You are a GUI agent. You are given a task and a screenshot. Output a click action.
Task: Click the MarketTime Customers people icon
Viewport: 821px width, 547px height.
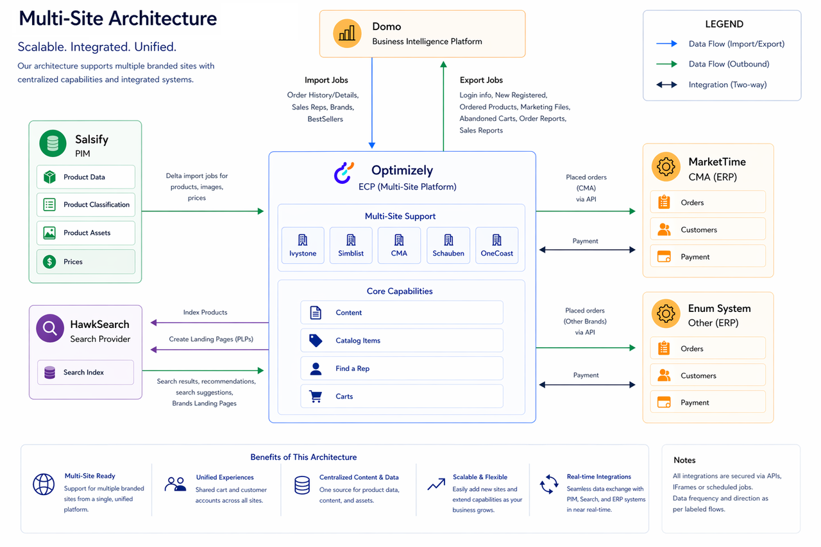(x=664, y=229)
